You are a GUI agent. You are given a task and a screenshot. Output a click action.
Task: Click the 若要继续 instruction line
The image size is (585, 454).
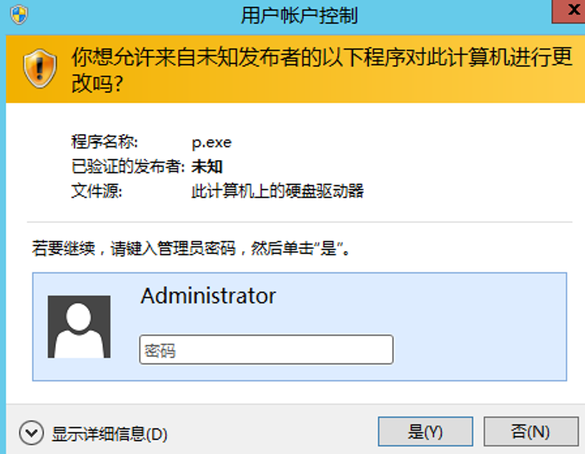(x=191, y=249)
